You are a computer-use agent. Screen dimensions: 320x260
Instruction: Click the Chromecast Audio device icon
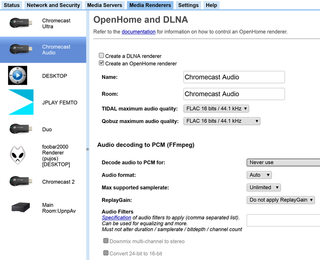coord(21,49)
